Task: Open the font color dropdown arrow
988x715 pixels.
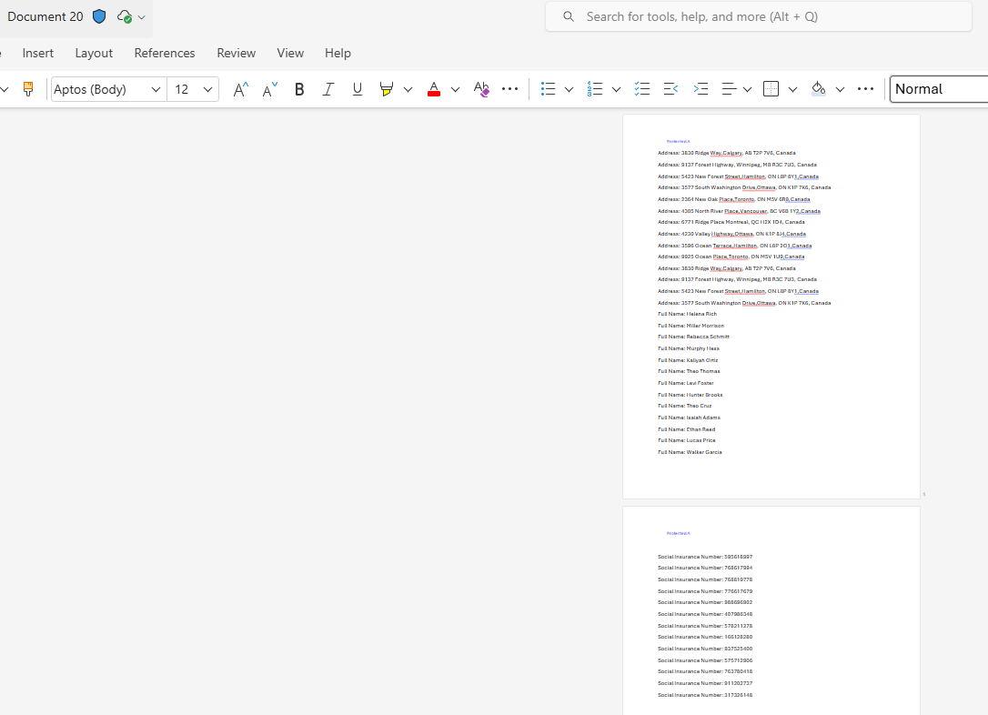Action: [x=455, y=88]
